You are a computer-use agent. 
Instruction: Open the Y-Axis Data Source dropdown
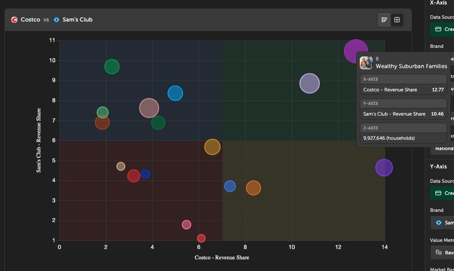point(442,193)
